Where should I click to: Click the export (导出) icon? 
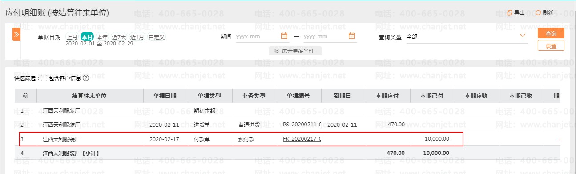tap(510, 13)
